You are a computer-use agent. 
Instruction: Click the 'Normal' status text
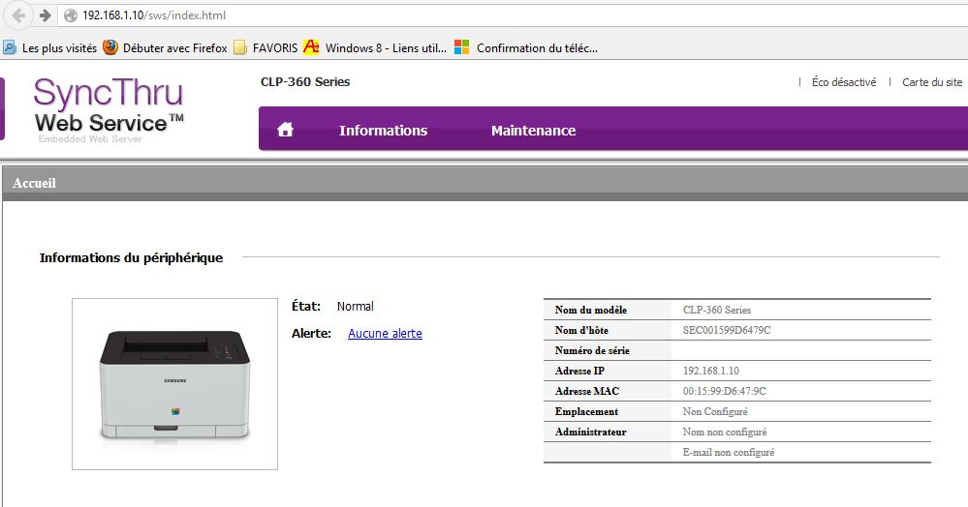pos(355,306)
